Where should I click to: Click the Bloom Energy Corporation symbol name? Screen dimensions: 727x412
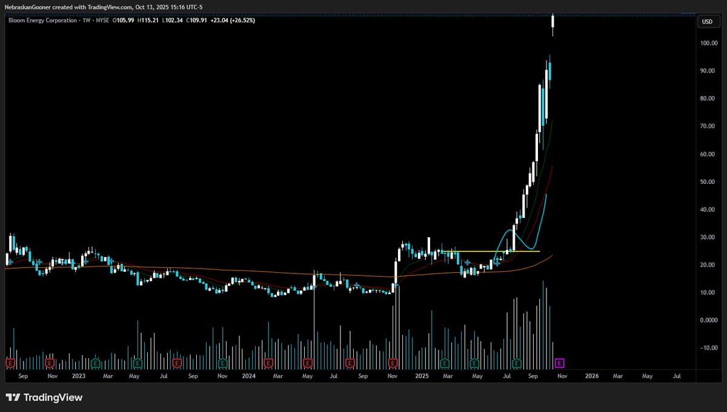[39, 20]
